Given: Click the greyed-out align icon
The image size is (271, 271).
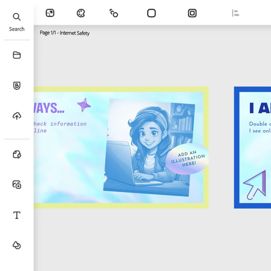Looking at the screenshot, I should click(235, 13).
